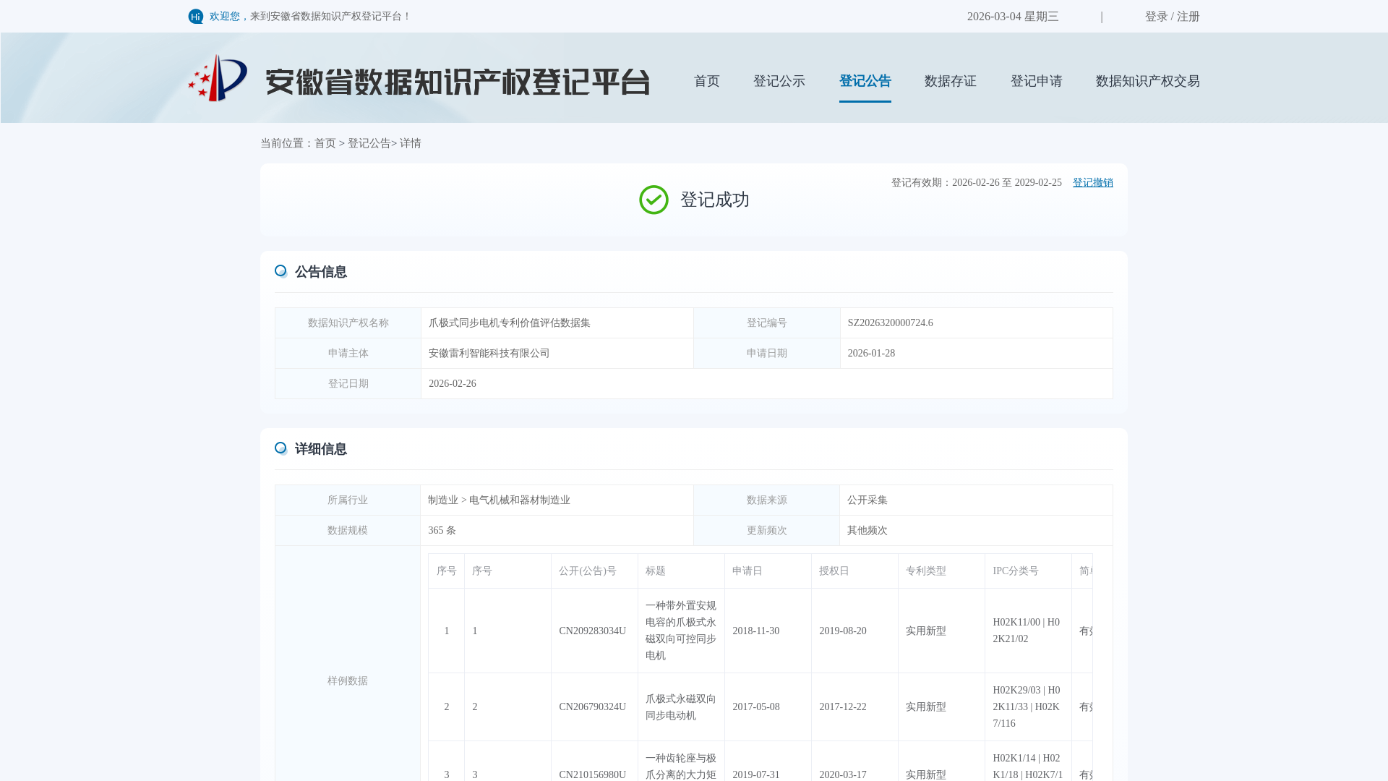Open the 首页 navigation tab

click(707, 81)
